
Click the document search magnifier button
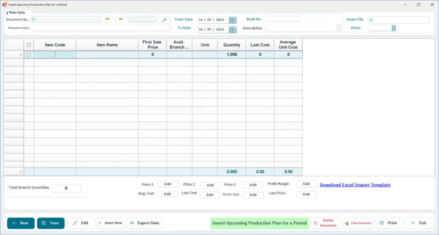pyautogui.click(x=164, y=20)
